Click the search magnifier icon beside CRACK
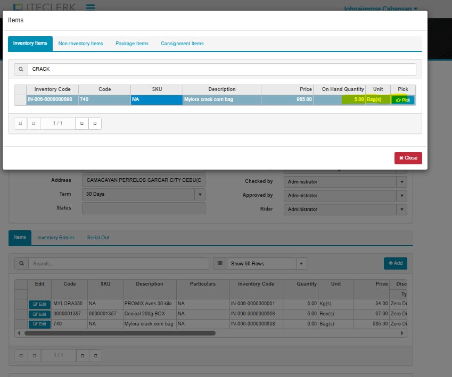 pos(20,69)
